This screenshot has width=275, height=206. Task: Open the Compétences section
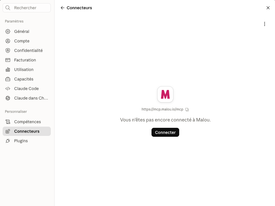[x=27, y=122]
